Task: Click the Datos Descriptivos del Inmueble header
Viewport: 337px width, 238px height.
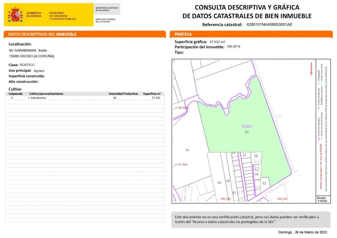Action: coord(42,34)
